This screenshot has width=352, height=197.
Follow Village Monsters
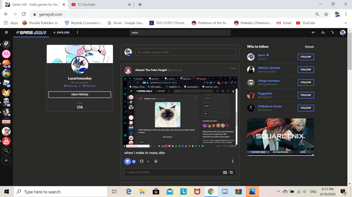[x=306, y=82]
